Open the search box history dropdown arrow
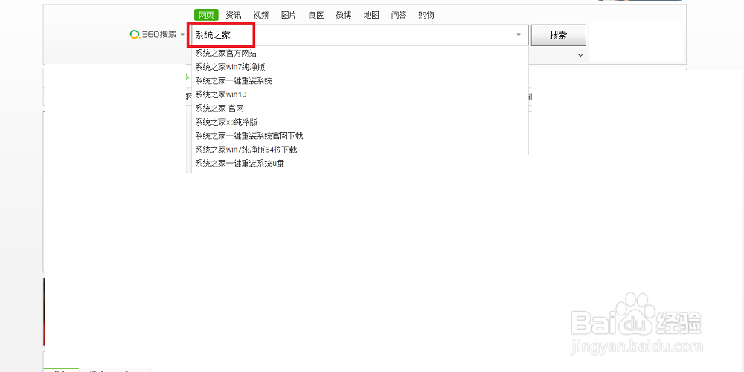Image resolution: width=744 pixels, height=372 pixels. point(518,35)
